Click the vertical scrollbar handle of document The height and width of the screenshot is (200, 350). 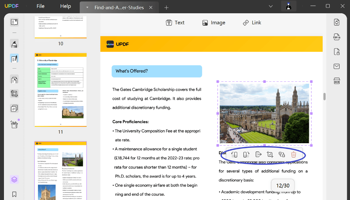coord(324,97)
